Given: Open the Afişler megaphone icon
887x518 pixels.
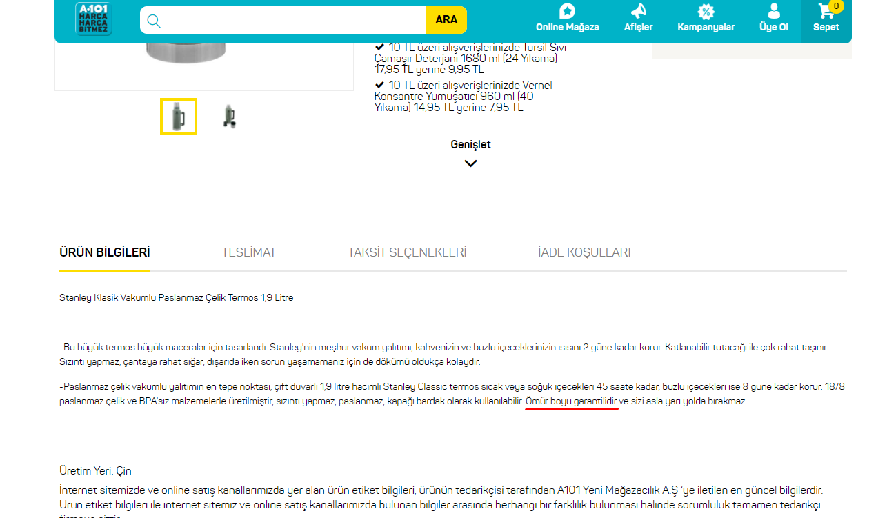Looking at the screenshot, I should (639, 11).
